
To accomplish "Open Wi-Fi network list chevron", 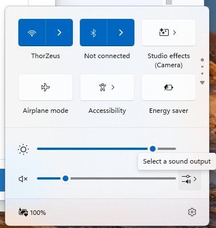I will click(x=59, y=32).
